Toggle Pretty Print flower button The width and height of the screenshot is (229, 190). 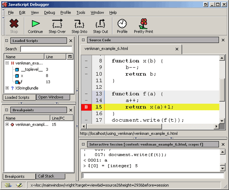coord(144,26)
